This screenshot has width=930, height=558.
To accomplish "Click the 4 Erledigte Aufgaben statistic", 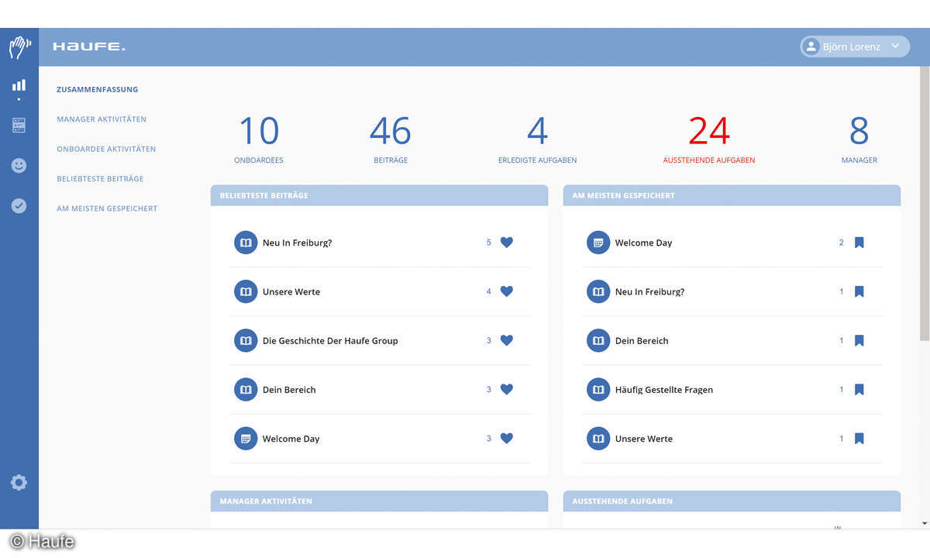I will (537, 139).
